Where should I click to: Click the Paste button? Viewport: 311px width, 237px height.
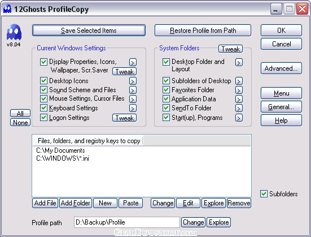(x=131, y=203)
